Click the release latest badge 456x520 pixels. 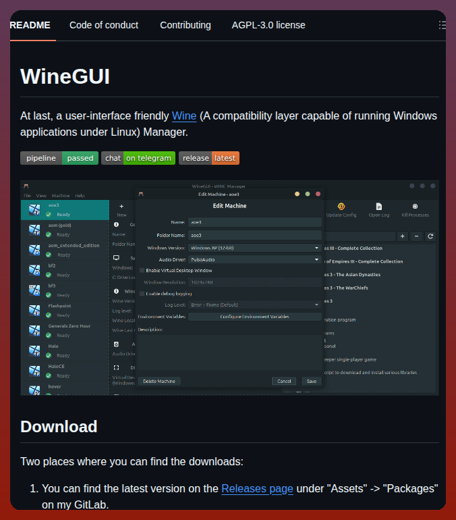coord(209,158)
